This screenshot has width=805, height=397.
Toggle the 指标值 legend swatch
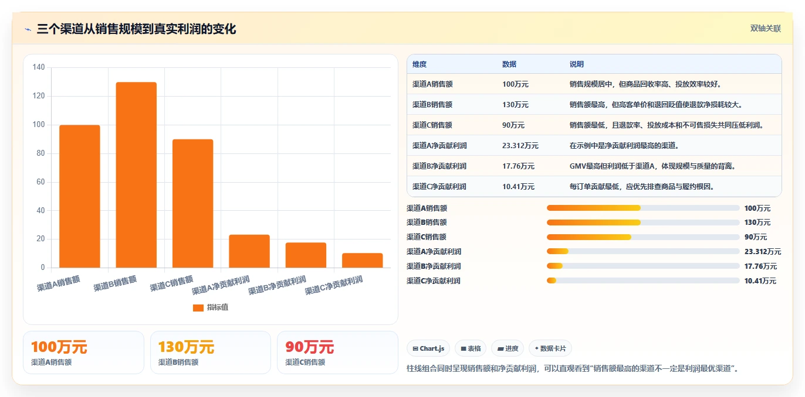tap(198, 307)
